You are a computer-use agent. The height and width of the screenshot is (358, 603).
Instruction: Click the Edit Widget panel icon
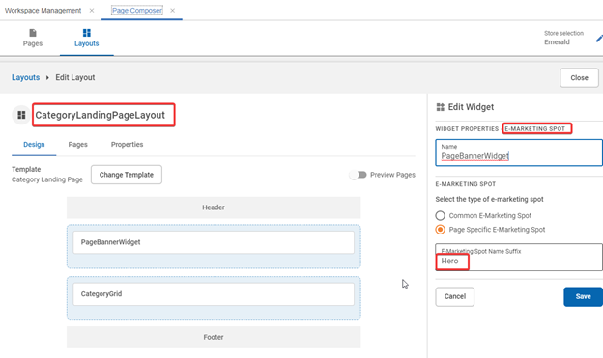click(441, 107)
